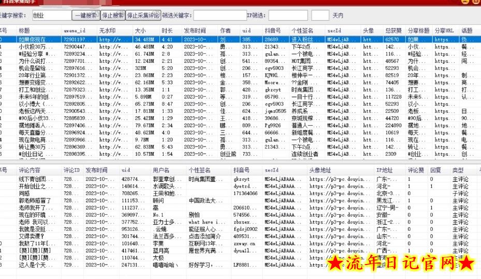
Task: Click the total likes cell 117228
Action: [x=393, y=97]
